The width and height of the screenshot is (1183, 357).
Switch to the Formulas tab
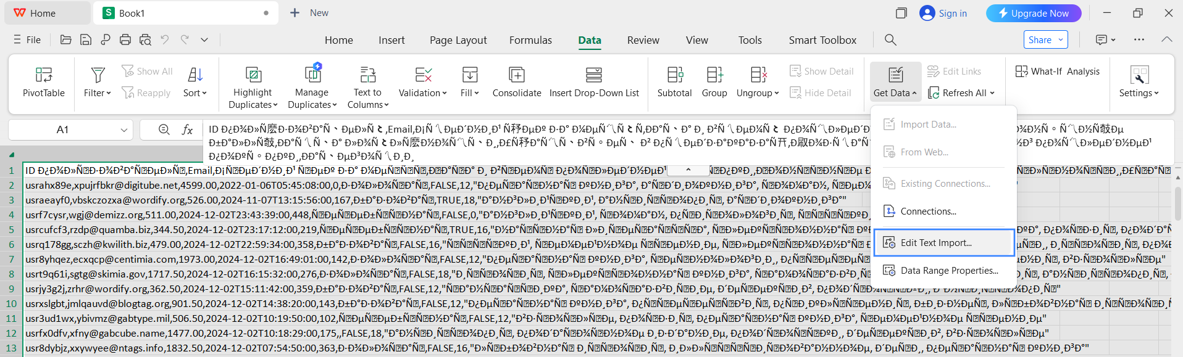click(530, 40)
